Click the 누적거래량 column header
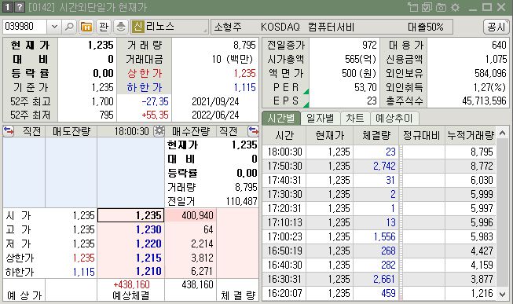513x304 pixels. click(x=471, y=135)
